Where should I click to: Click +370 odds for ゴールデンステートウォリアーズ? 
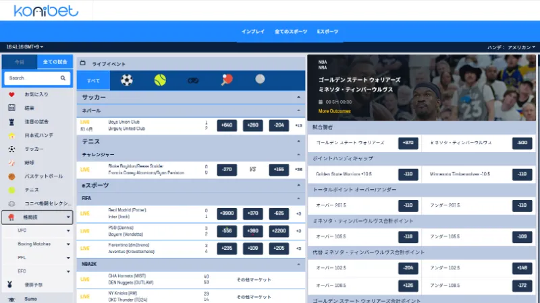408,143
